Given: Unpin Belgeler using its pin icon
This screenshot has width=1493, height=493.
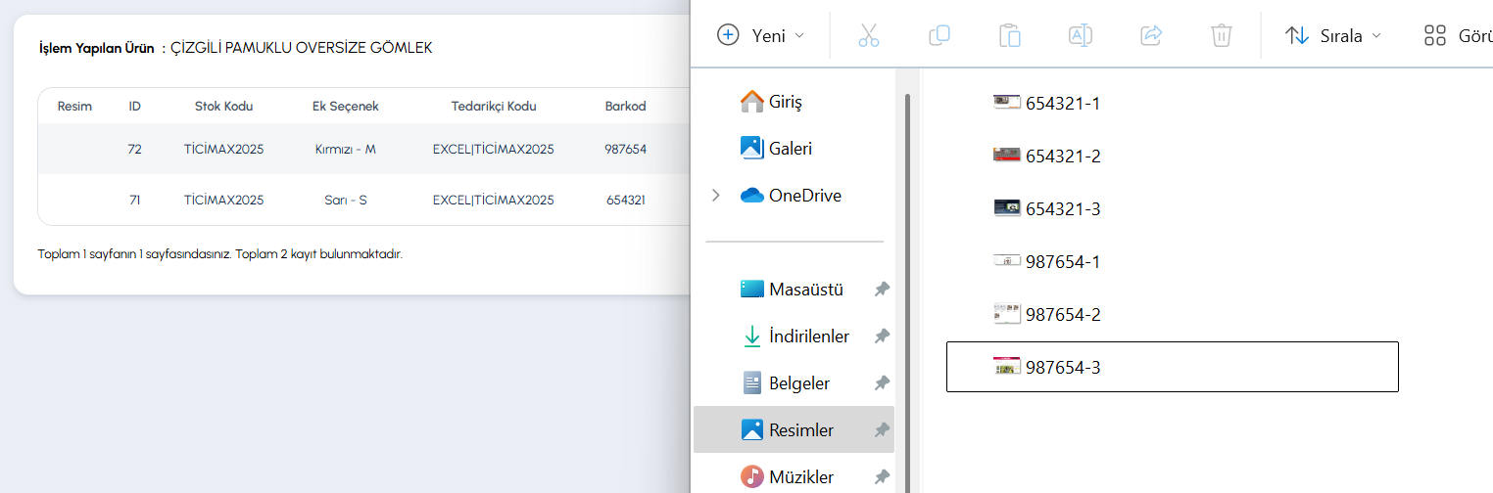Looking at the screenshot, I should coord(882,383).
